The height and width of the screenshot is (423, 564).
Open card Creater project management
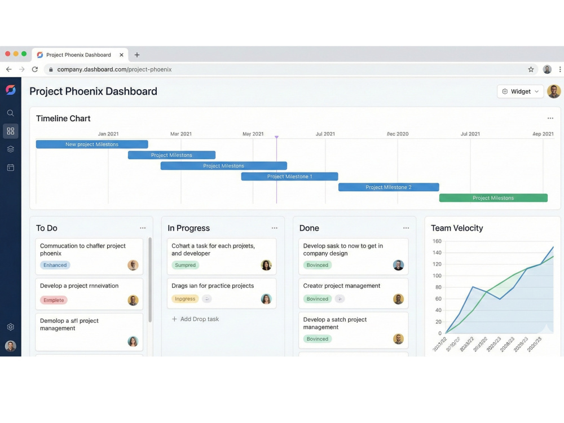[x=354, y=293]
